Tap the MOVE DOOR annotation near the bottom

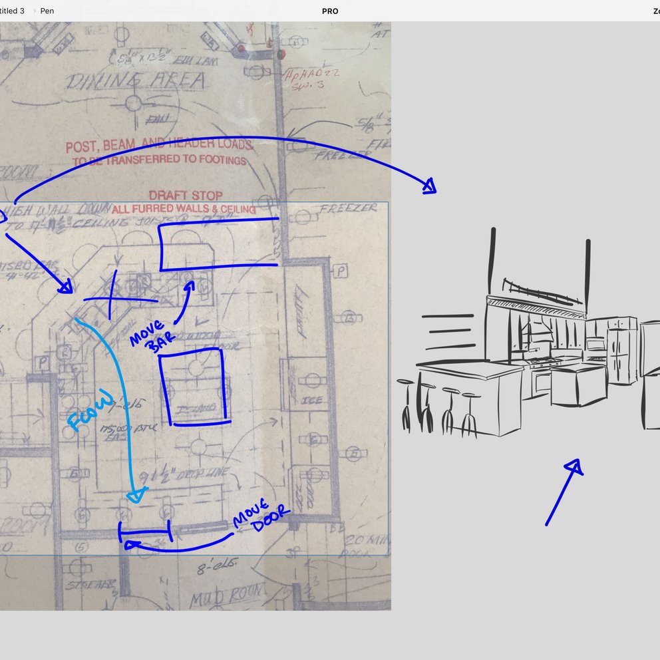261,513
